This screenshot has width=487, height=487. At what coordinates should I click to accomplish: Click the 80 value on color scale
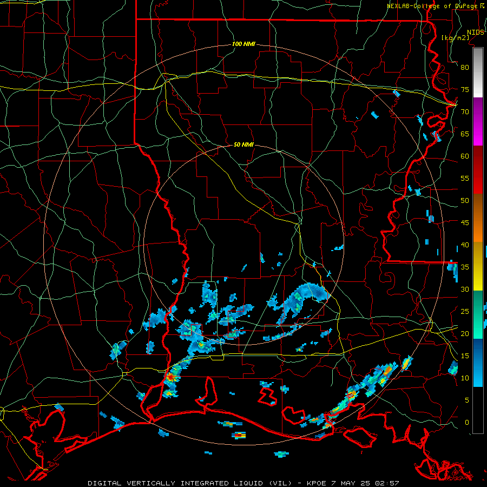(465, 68)
